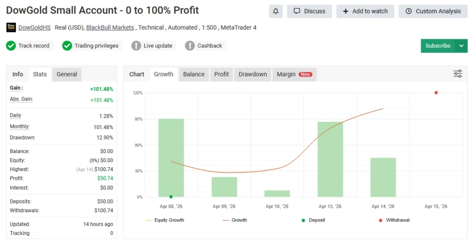
Task: Toggle Growth series in chart legend
Action: (x=235, y=220)
